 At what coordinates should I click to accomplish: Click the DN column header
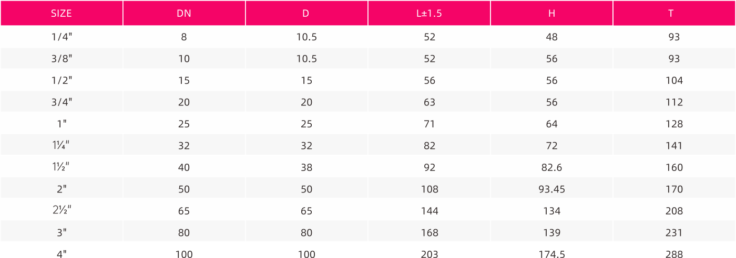tap(184, 14)
